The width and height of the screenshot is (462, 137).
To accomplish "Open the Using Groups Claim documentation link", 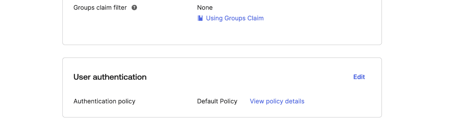I will point(234,18).
